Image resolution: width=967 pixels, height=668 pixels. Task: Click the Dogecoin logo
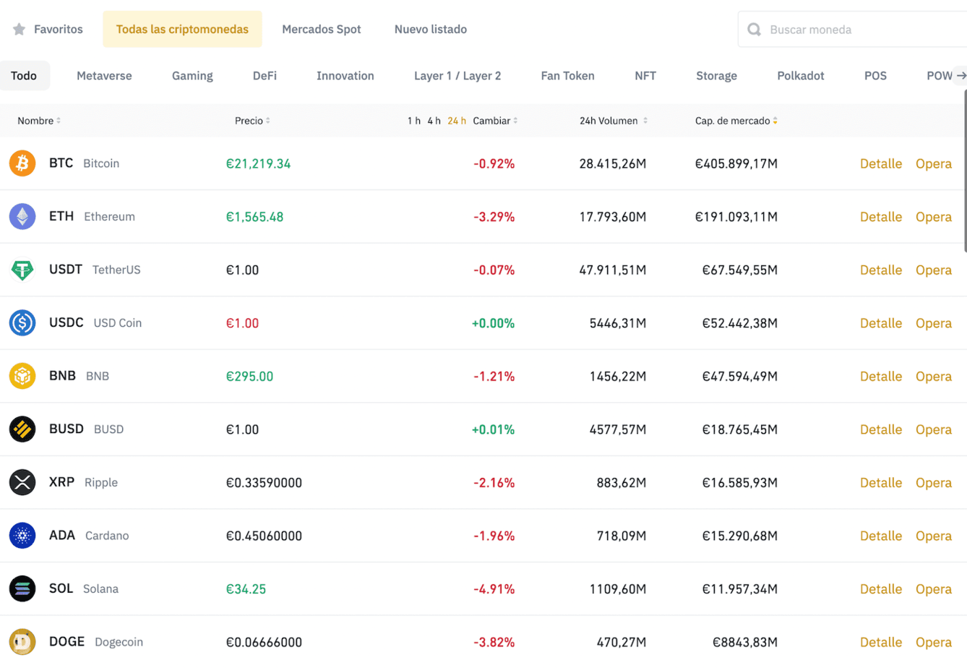pos(22,641)
